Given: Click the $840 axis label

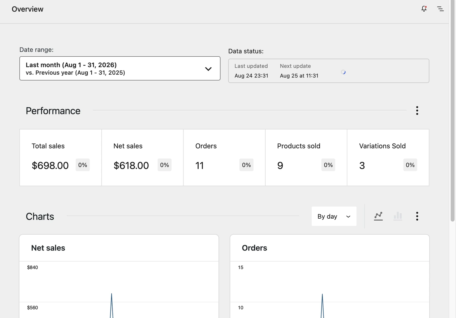Looking at the screenshot, I should [32, 267].
